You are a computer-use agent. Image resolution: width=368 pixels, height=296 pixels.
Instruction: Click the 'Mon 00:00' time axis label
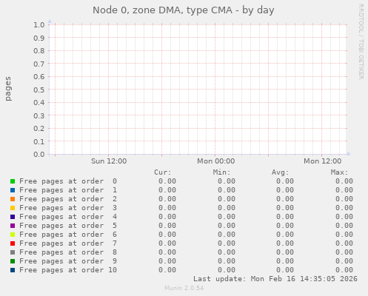(x=215, y=161)
